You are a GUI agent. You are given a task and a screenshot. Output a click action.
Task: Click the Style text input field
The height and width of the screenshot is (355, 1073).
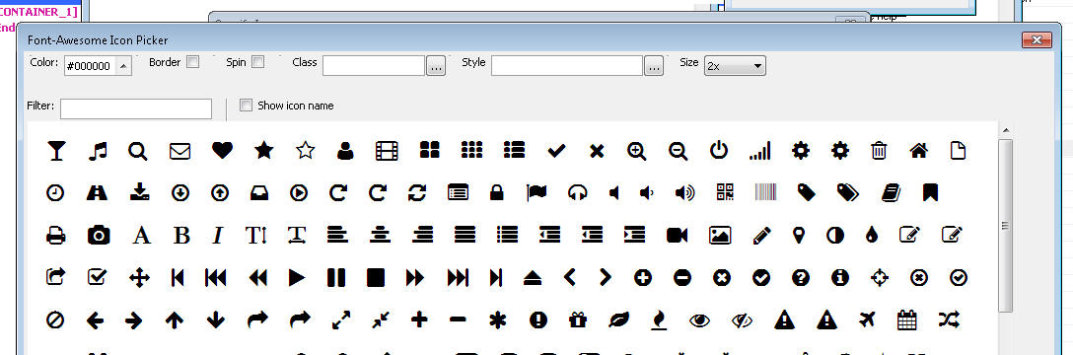pos(567,66)
